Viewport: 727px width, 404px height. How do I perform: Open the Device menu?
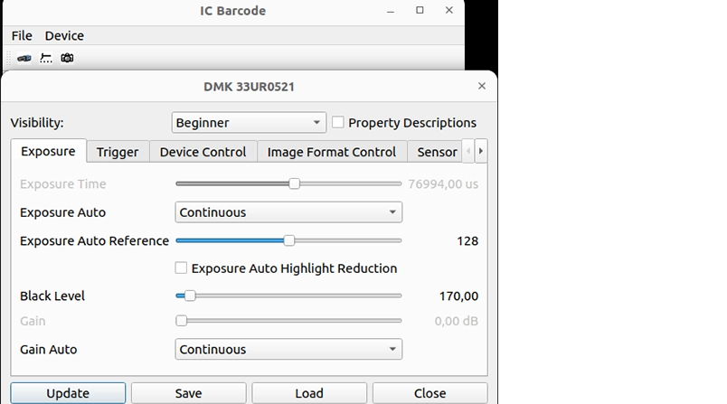pos(64,35)
